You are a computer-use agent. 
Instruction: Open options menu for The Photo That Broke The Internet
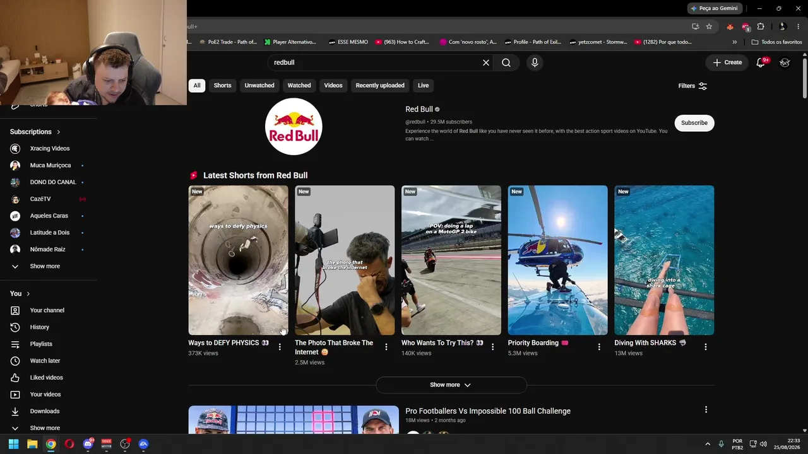(x=386, y=347)
